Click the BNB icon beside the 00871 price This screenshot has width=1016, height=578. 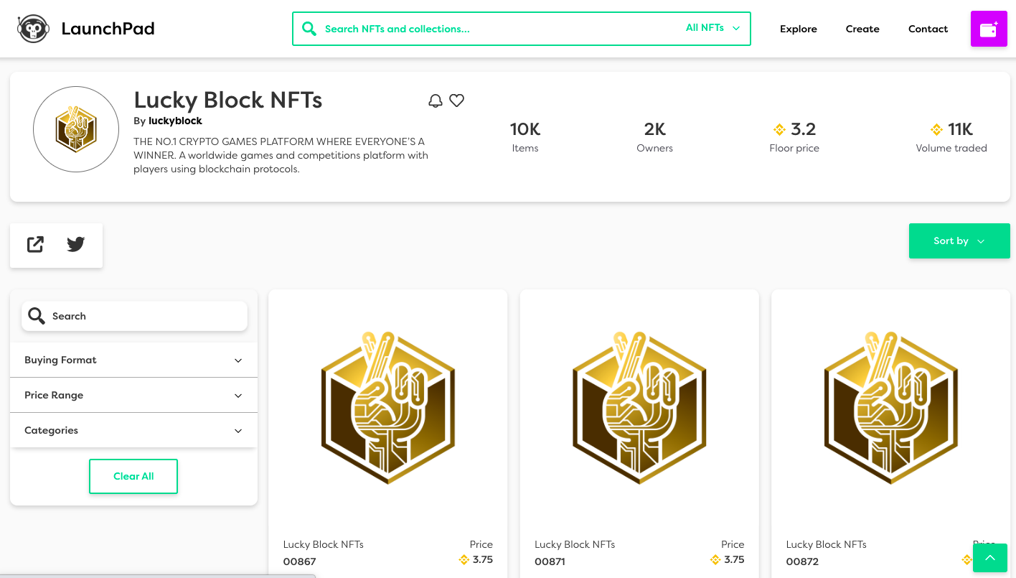point(715,559)
